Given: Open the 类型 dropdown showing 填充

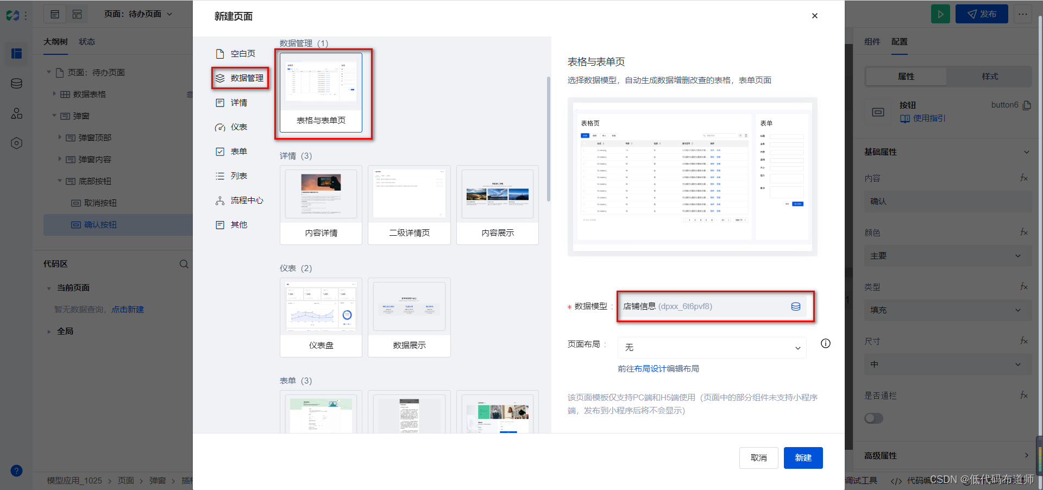Looking at the screenshot, I should click(948, 310).
